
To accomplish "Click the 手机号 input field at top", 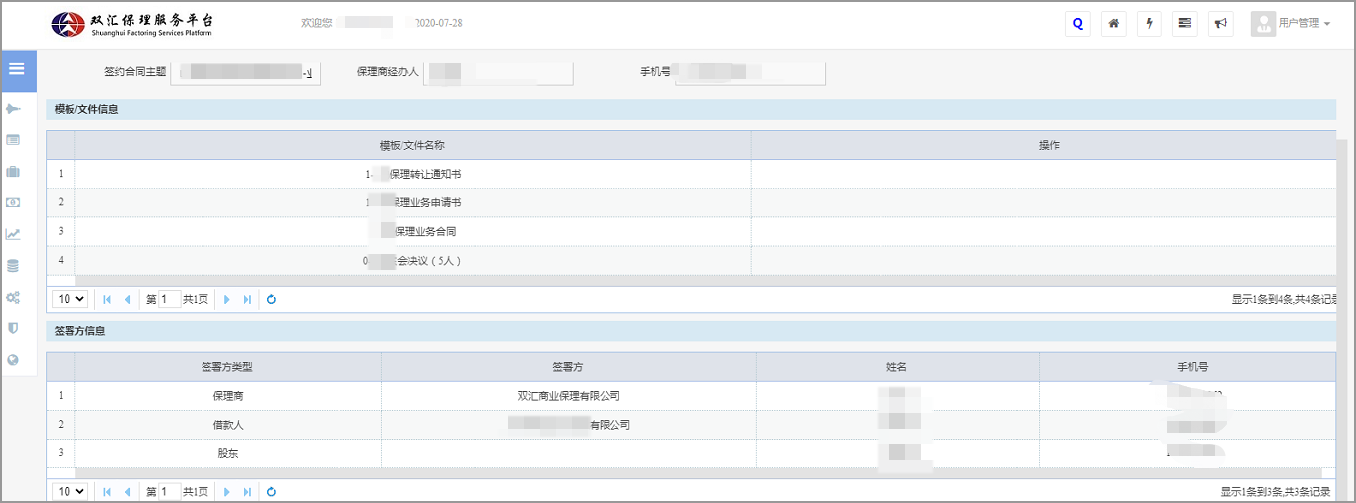I will pyautogui.click(x=750, y=73).
